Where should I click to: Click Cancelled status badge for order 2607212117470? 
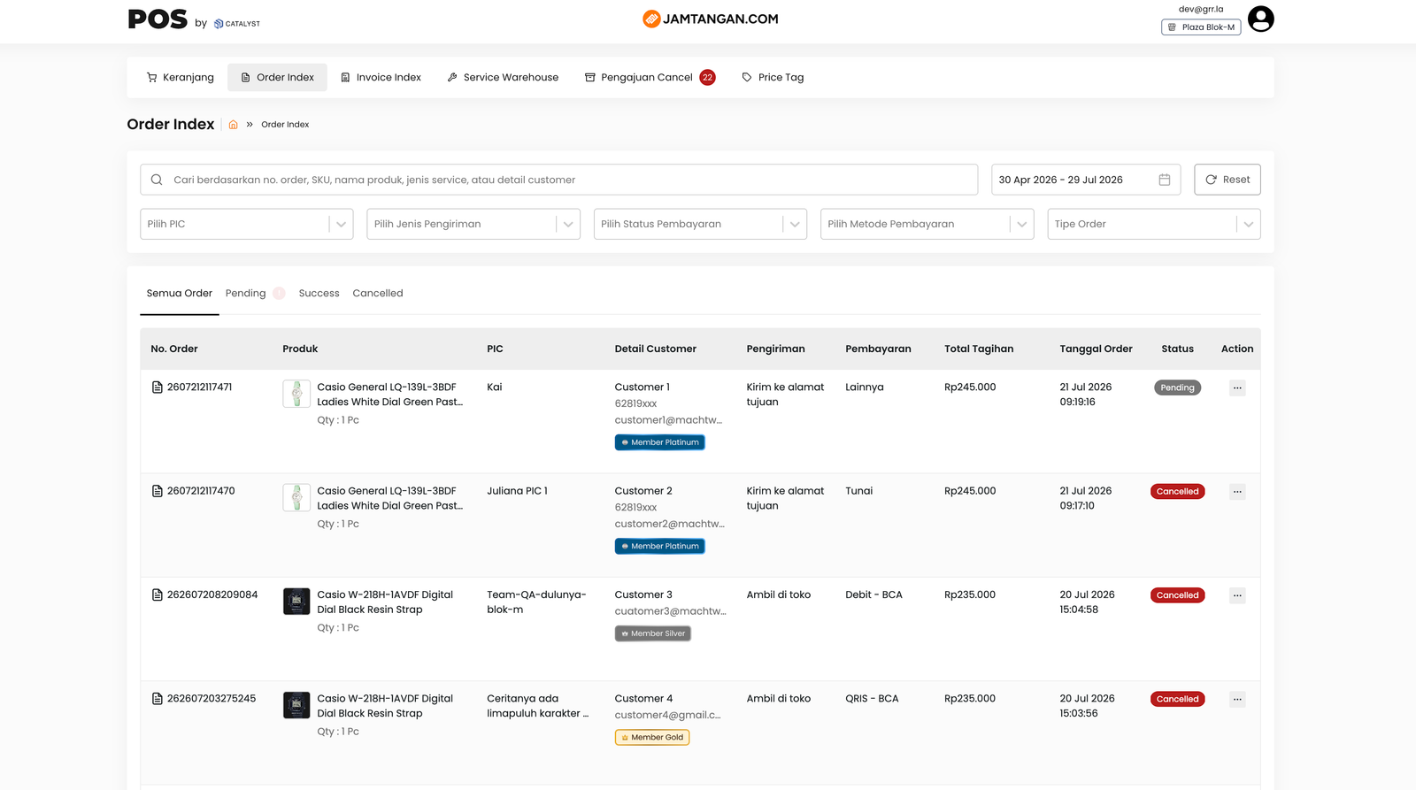point(1177,492)
